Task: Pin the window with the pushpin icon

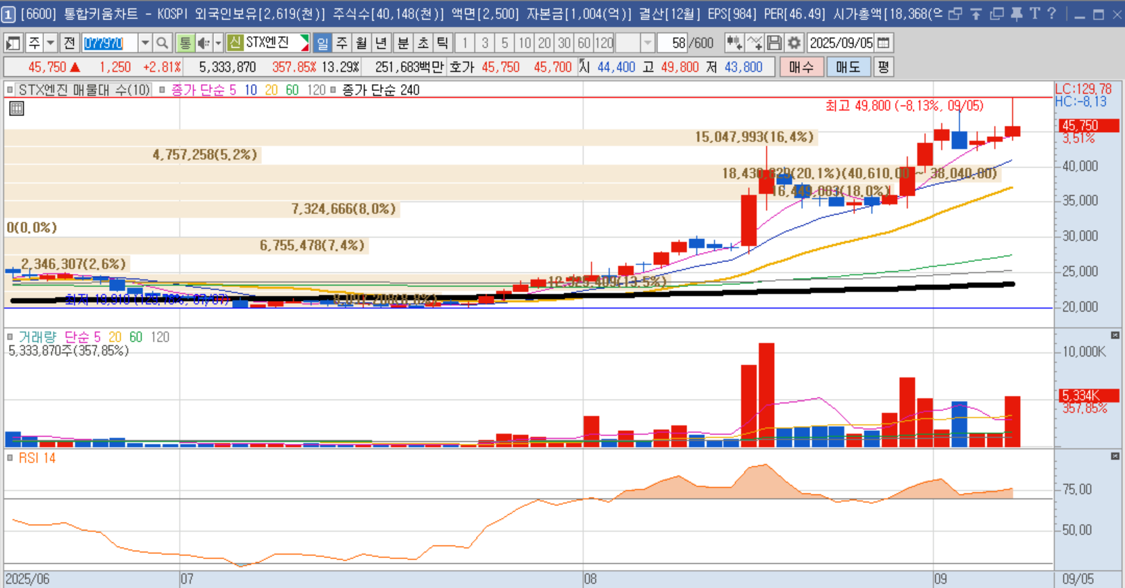Action: point(1016,14)
